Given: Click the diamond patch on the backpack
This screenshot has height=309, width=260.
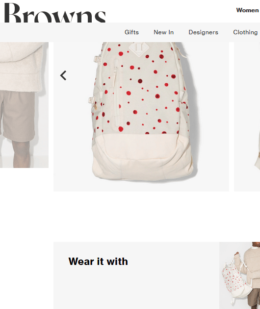Looking at the screenshot, I should pos(139,49).
